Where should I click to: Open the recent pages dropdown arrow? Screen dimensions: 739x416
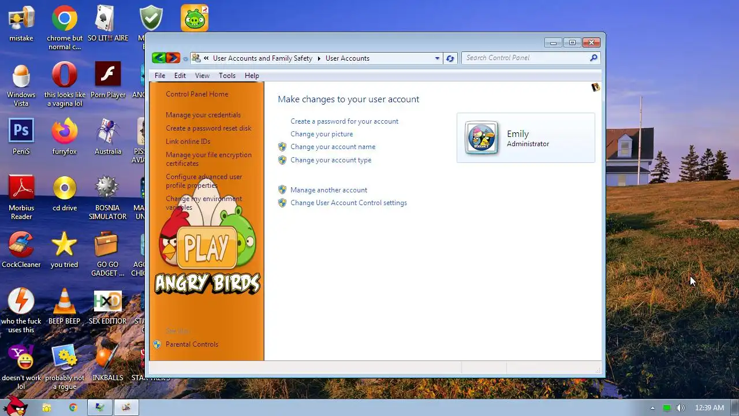(x=185, y=58)
